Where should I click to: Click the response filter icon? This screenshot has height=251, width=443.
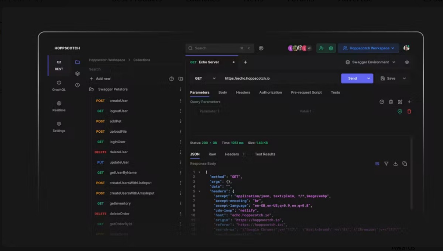click(x=386, y=164)
